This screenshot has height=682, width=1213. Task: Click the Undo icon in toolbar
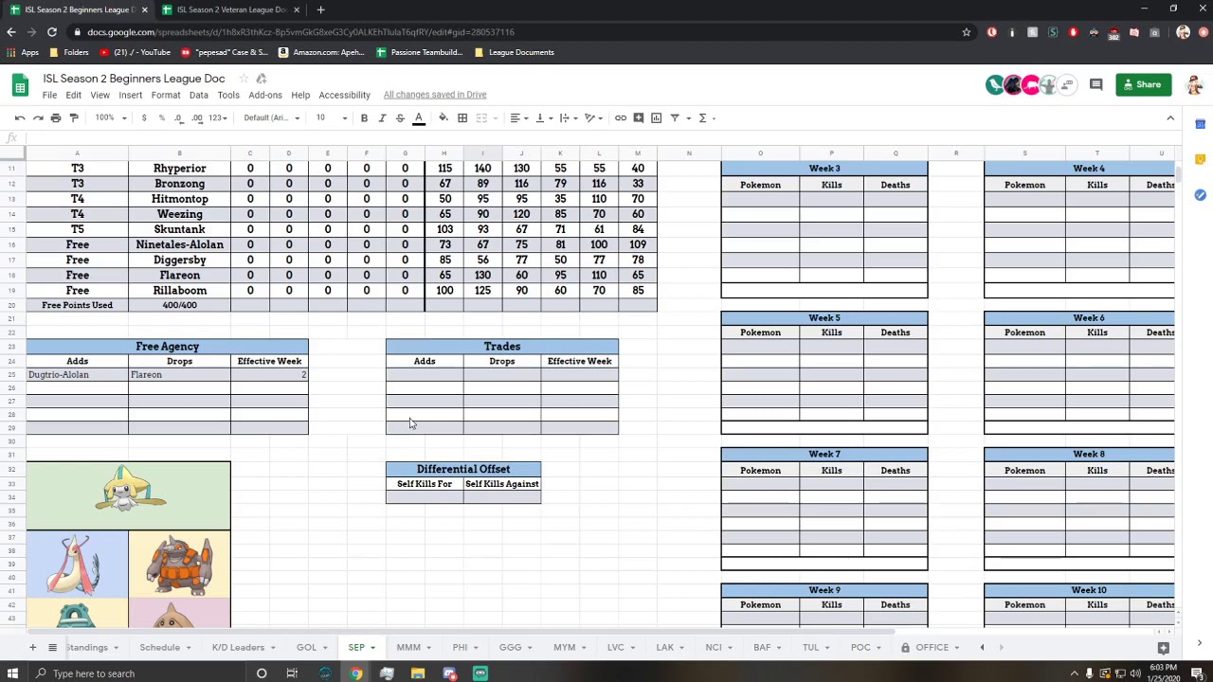(x=20, y=117)
